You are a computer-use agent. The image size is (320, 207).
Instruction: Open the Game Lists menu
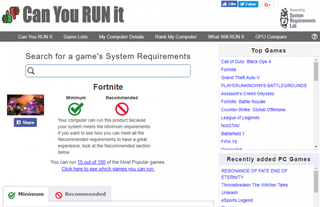pyautogui.click(x=75, y=37)
